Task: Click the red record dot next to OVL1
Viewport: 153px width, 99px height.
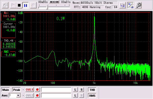Action: pyautogui.click(x=37, y=90)
